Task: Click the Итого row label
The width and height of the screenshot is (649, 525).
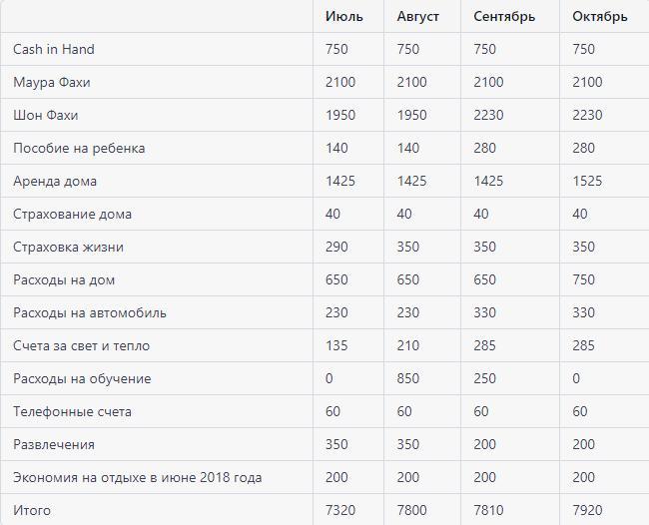Action: pyautogui.click(x=32, y=510)
